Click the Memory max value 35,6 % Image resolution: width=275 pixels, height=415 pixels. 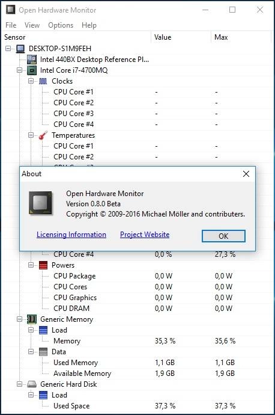point(225,341)
